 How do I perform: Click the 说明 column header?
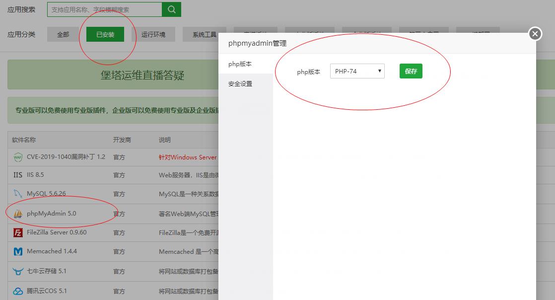pyautogui.click(x=165, y=140)
